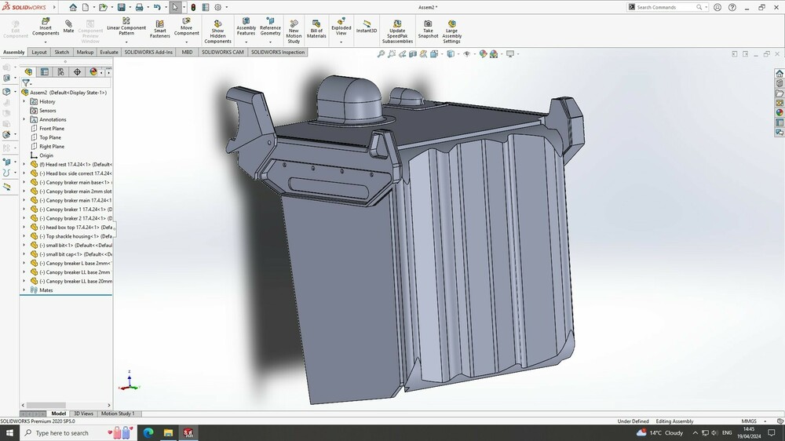Select the Mate tool
785x441 pixels.
point(69,26)
